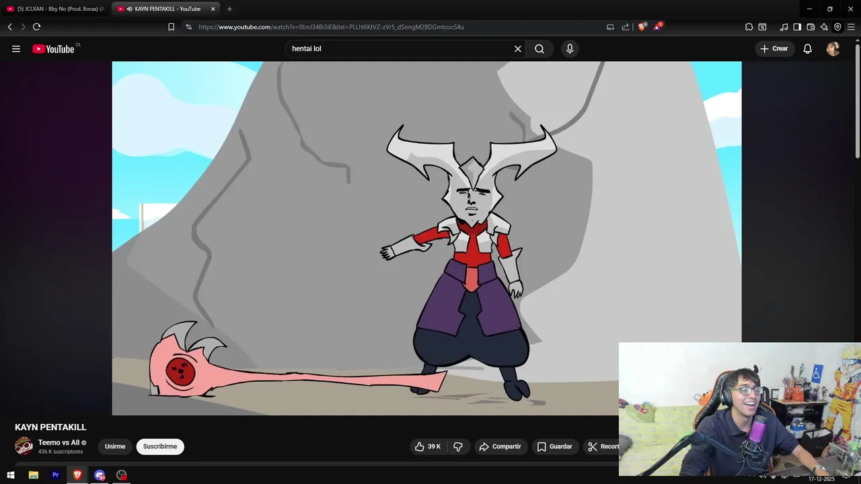This screenshot has width=861, height=484.
Task: Dislike the video with thumbs down
Action: pos(458,446)
